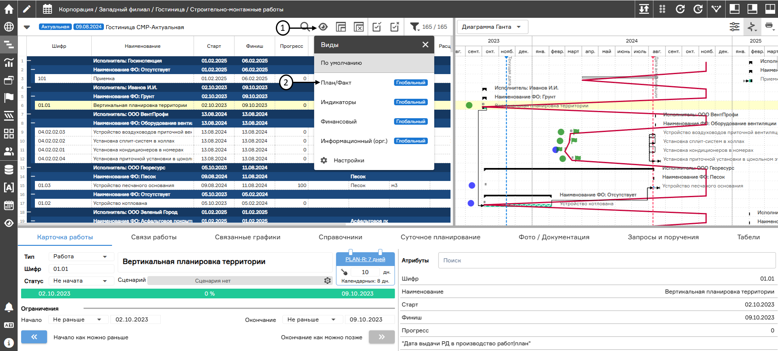This screenshot has height=351, width=778.
Task: Switch to the side-by-side split layout icon
Action: pos(770,9)
